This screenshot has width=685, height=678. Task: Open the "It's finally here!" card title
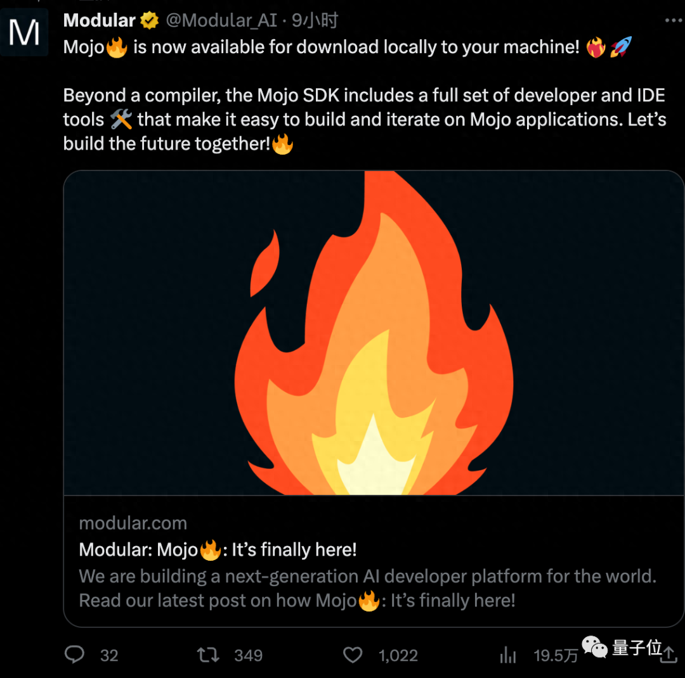(x=218, y=549)
